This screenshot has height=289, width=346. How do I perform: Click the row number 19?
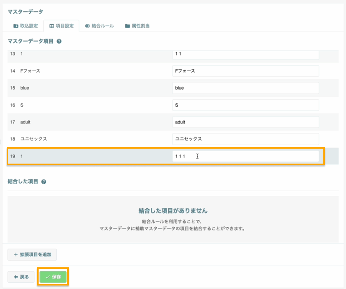click(12, 156)
